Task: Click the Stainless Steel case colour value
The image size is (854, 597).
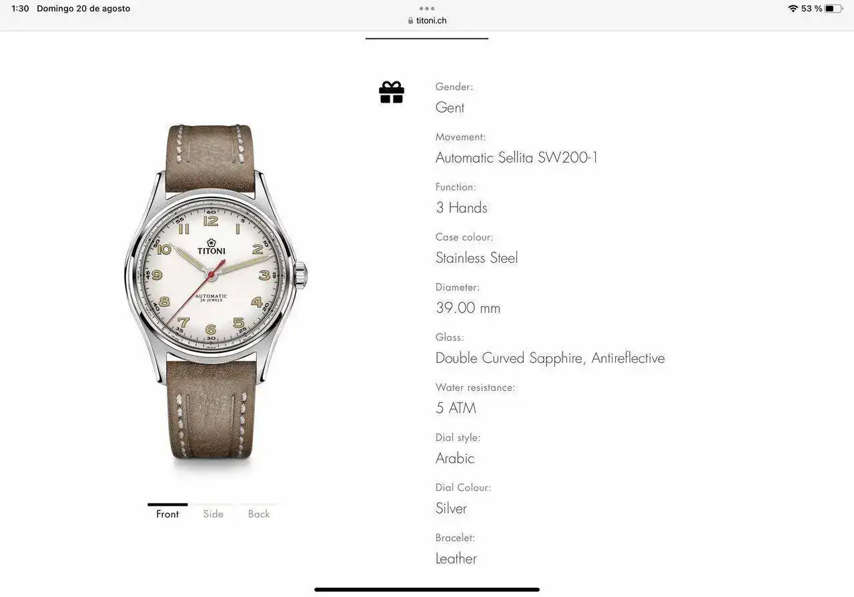Action: 476,258
